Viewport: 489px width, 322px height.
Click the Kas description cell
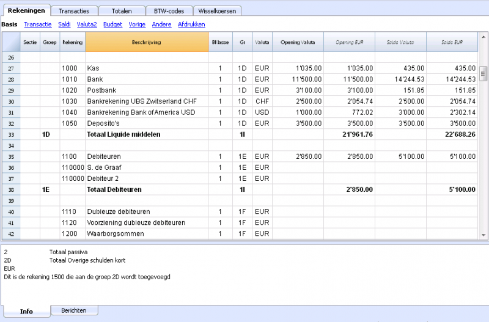147,68
